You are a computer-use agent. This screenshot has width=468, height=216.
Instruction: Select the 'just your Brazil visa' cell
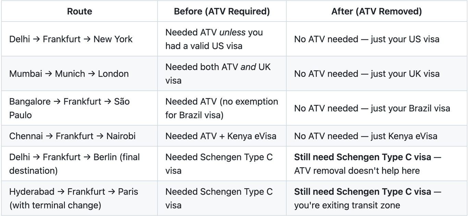pyautogui.click(x=372, y=108)
